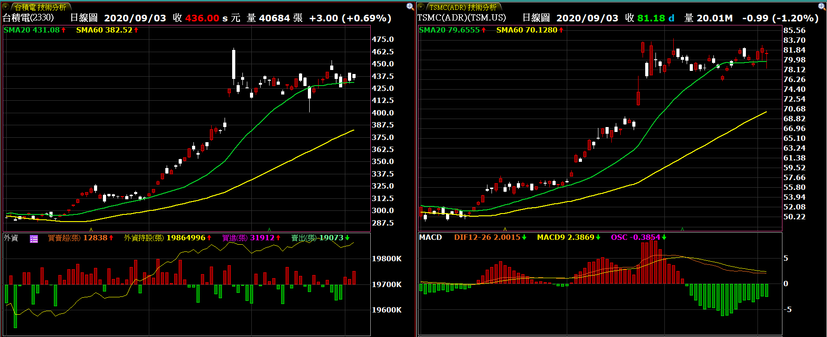Click 日線圖 label in the 台積電 chart header
The height and width of the screenshot is (337, 827).
tap(84, 18)
